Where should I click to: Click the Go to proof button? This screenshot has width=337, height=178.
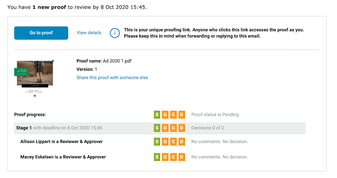41,33
